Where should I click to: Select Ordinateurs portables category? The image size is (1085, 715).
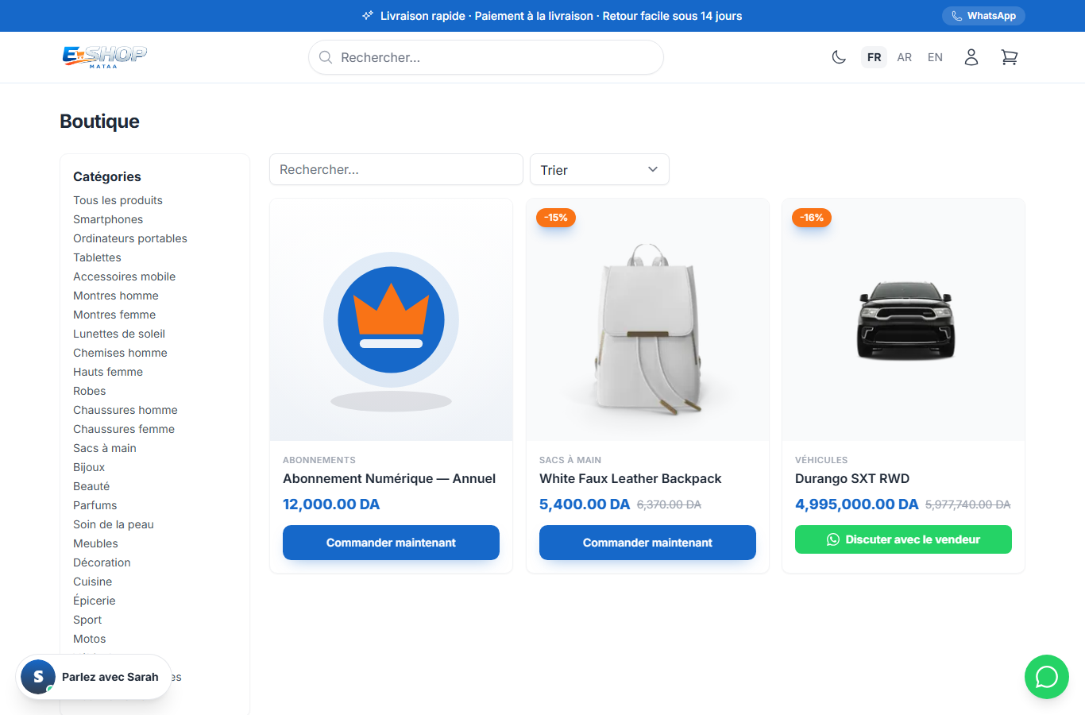(130, 238)
